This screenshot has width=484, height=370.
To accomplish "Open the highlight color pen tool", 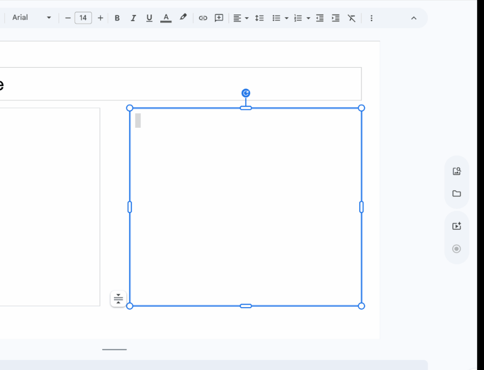I will tap(183, 18).
